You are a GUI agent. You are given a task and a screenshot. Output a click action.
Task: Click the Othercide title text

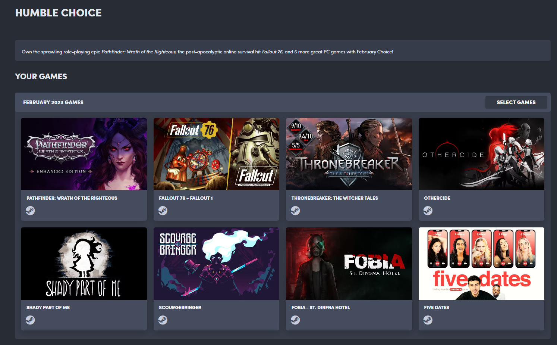click(437, 198)
